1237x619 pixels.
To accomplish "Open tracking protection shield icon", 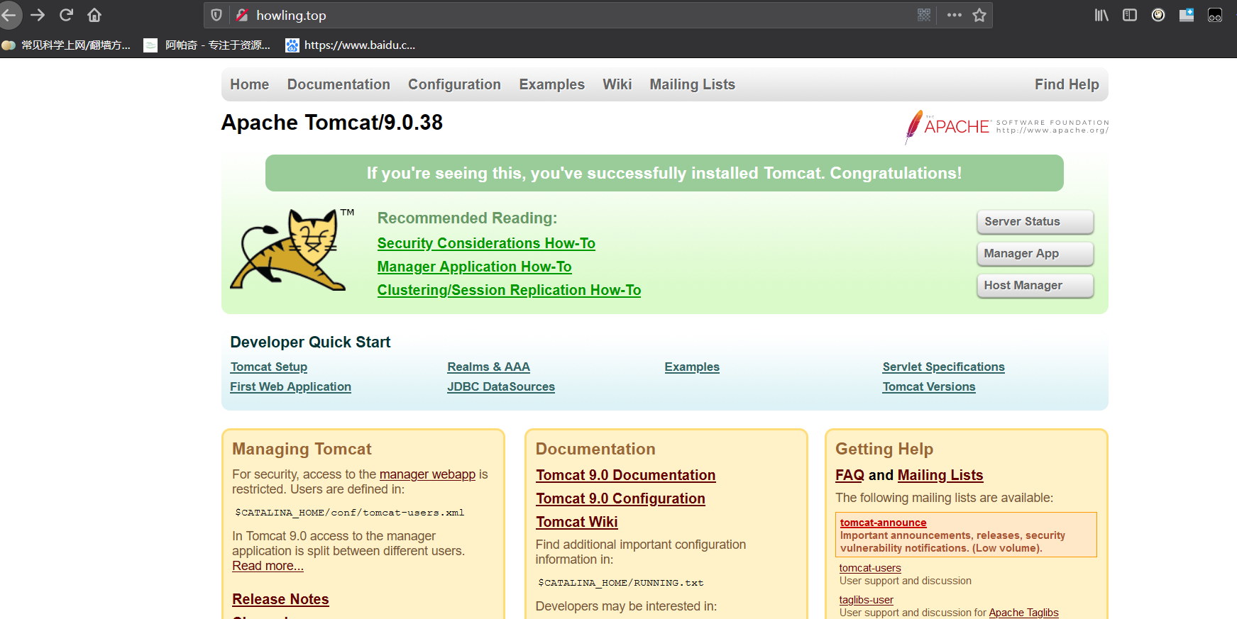I will tap(217, 15).
